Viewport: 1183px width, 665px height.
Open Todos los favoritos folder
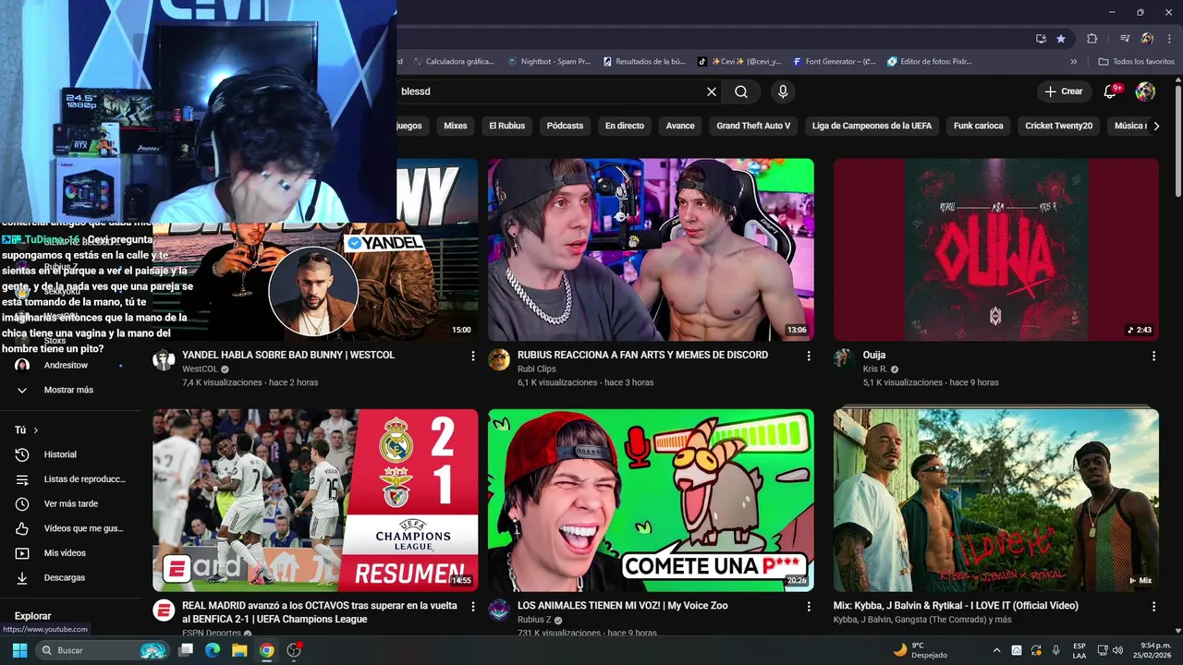1136,62
